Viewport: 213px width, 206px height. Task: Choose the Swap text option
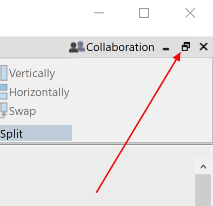tap(22, 111)
